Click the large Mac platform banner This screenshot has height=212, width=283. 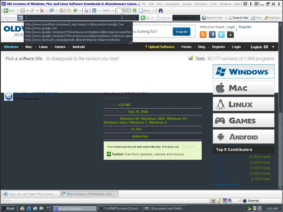click(x=243, y=88)
